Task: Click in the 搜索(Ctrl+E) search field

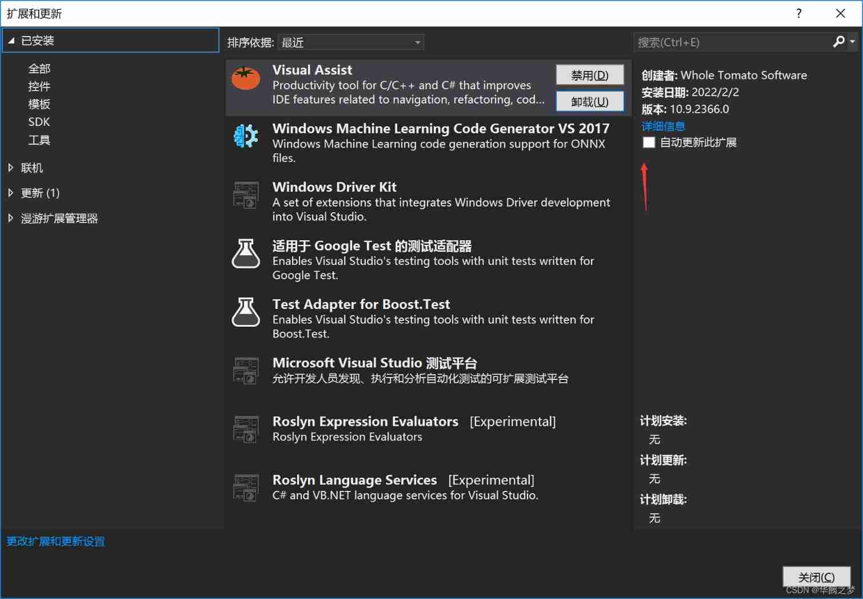Action: pyautogui.click(x=732, y=42)
